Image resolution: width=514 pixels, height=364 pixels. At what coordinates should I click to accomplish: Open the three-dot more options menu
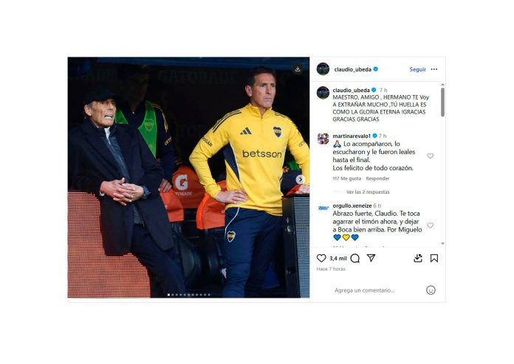pyautogui.click(x=434, y=69)
